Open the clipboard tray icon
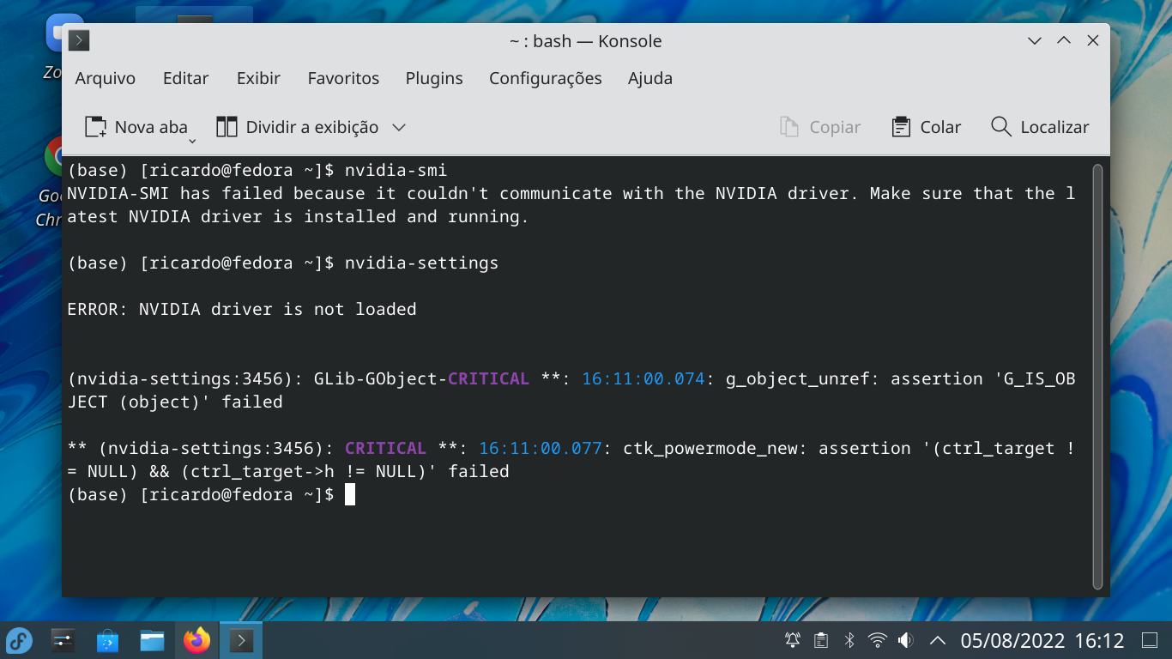 (821, 640)
